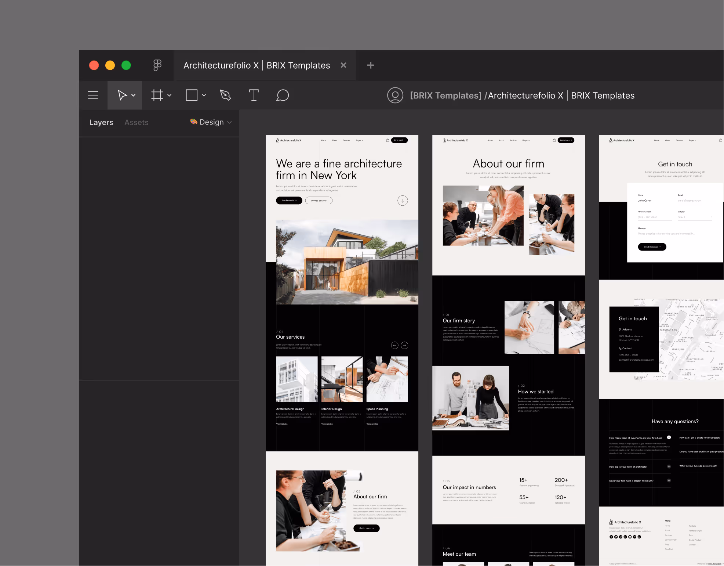Open the comment tool

coord(282,95)
